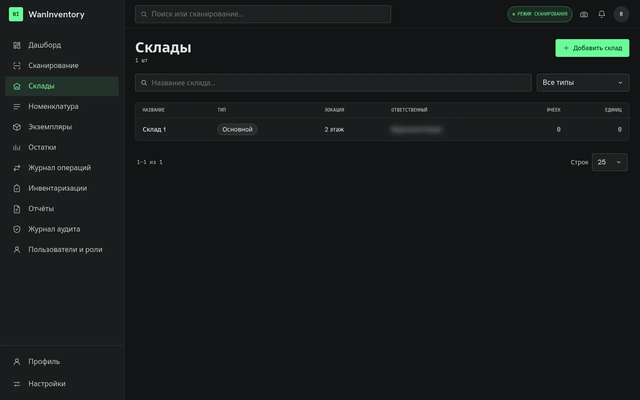640x400 pixels.
Task: Click the Остатки bar chart icon
Action: 17,147
